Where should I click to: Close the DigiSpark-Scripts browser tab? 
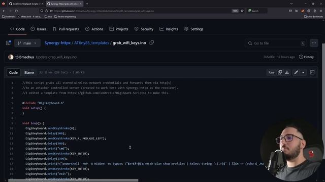point(43,4)
